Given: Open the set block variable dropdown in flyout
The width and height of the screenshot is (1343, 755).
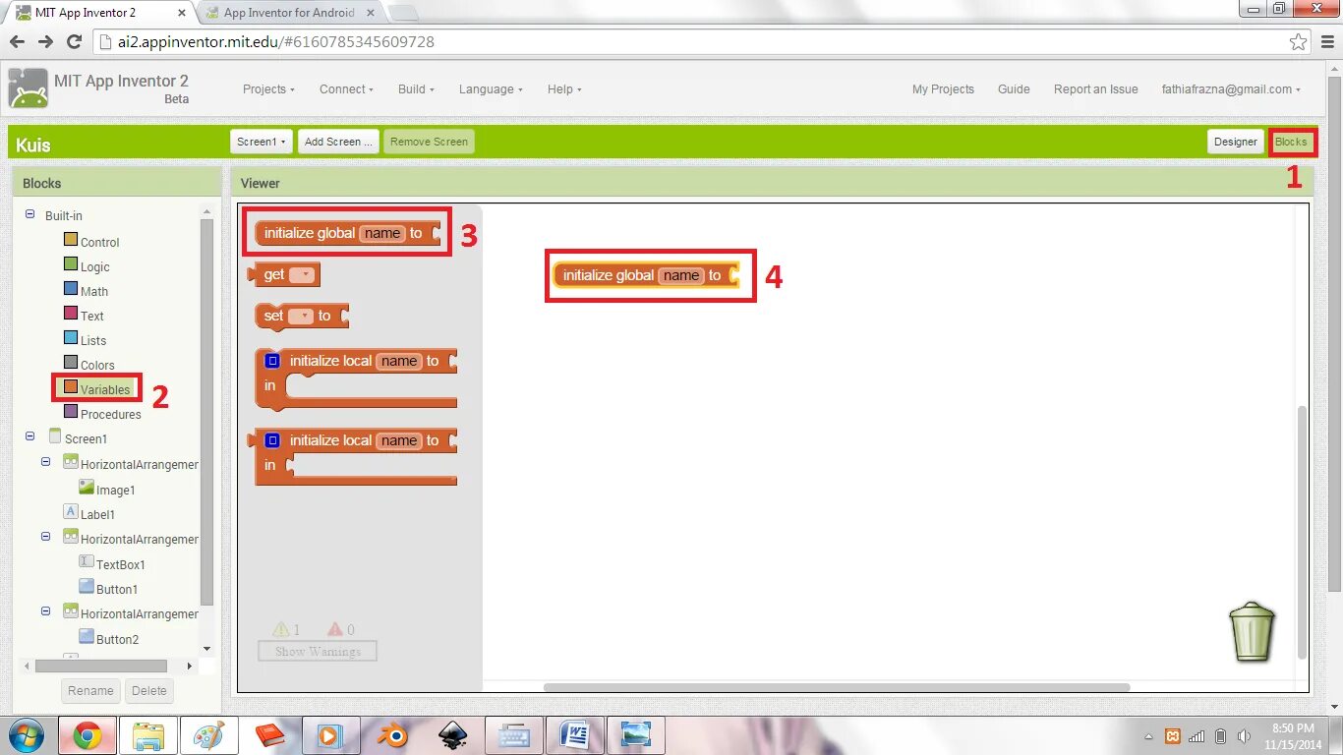Looking at the screenshot, I should point(301,316).
